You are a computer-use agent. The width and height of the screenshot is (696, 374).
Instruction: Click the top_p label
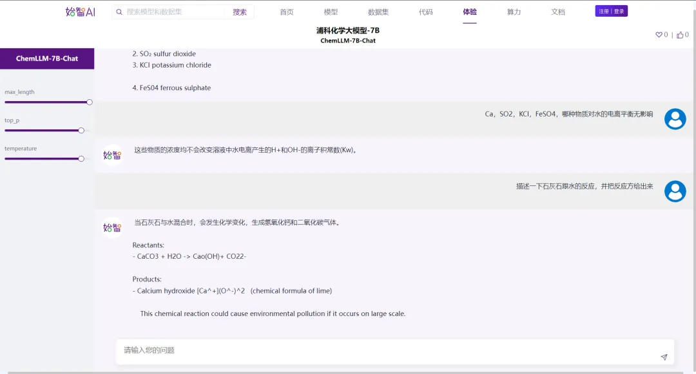click(12, 120)
